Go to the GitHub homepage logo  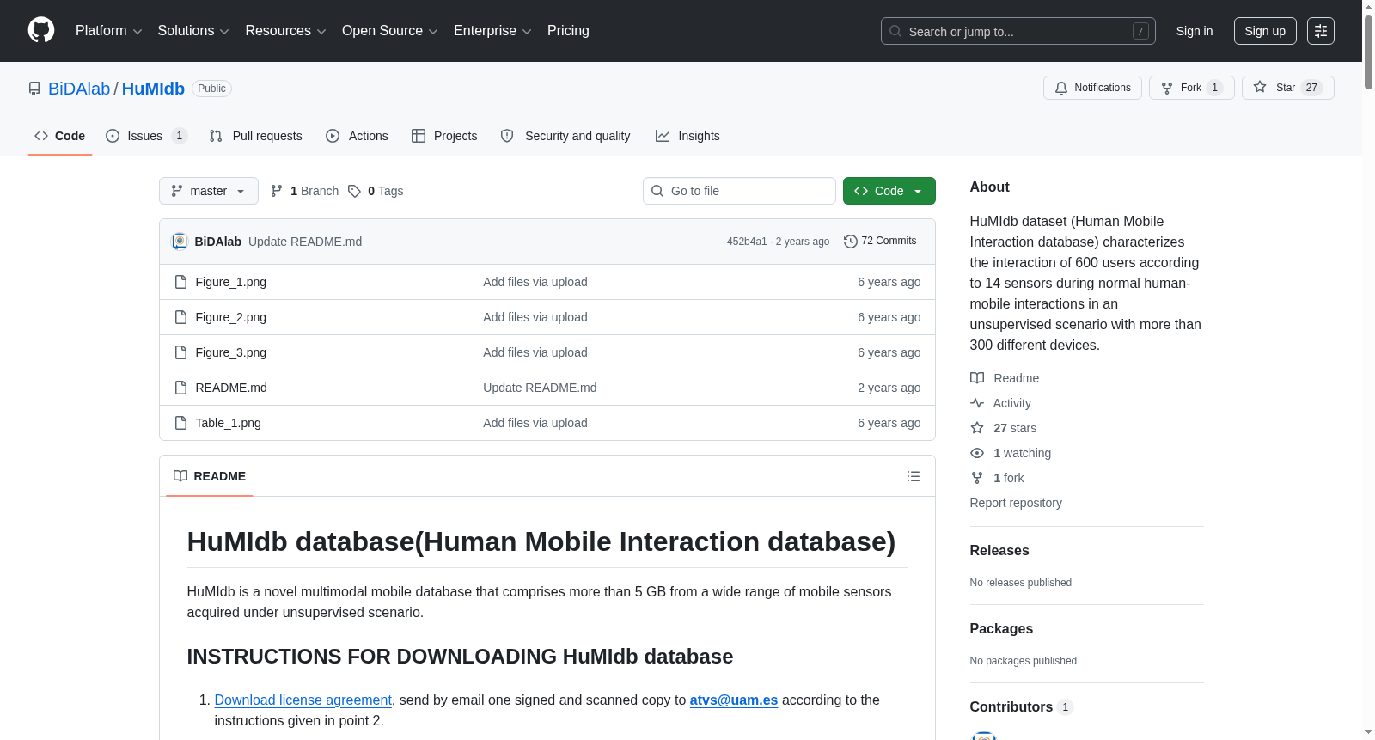click(x=41, y=31)
